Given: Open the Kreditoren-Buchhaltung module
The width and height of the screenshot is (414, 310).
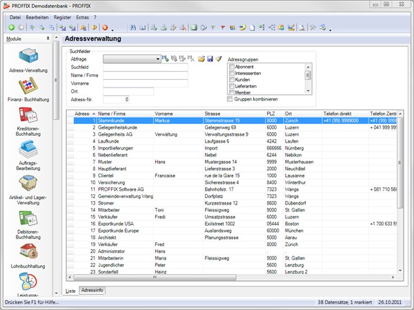Looking at the screenshot, I should 28,122.
